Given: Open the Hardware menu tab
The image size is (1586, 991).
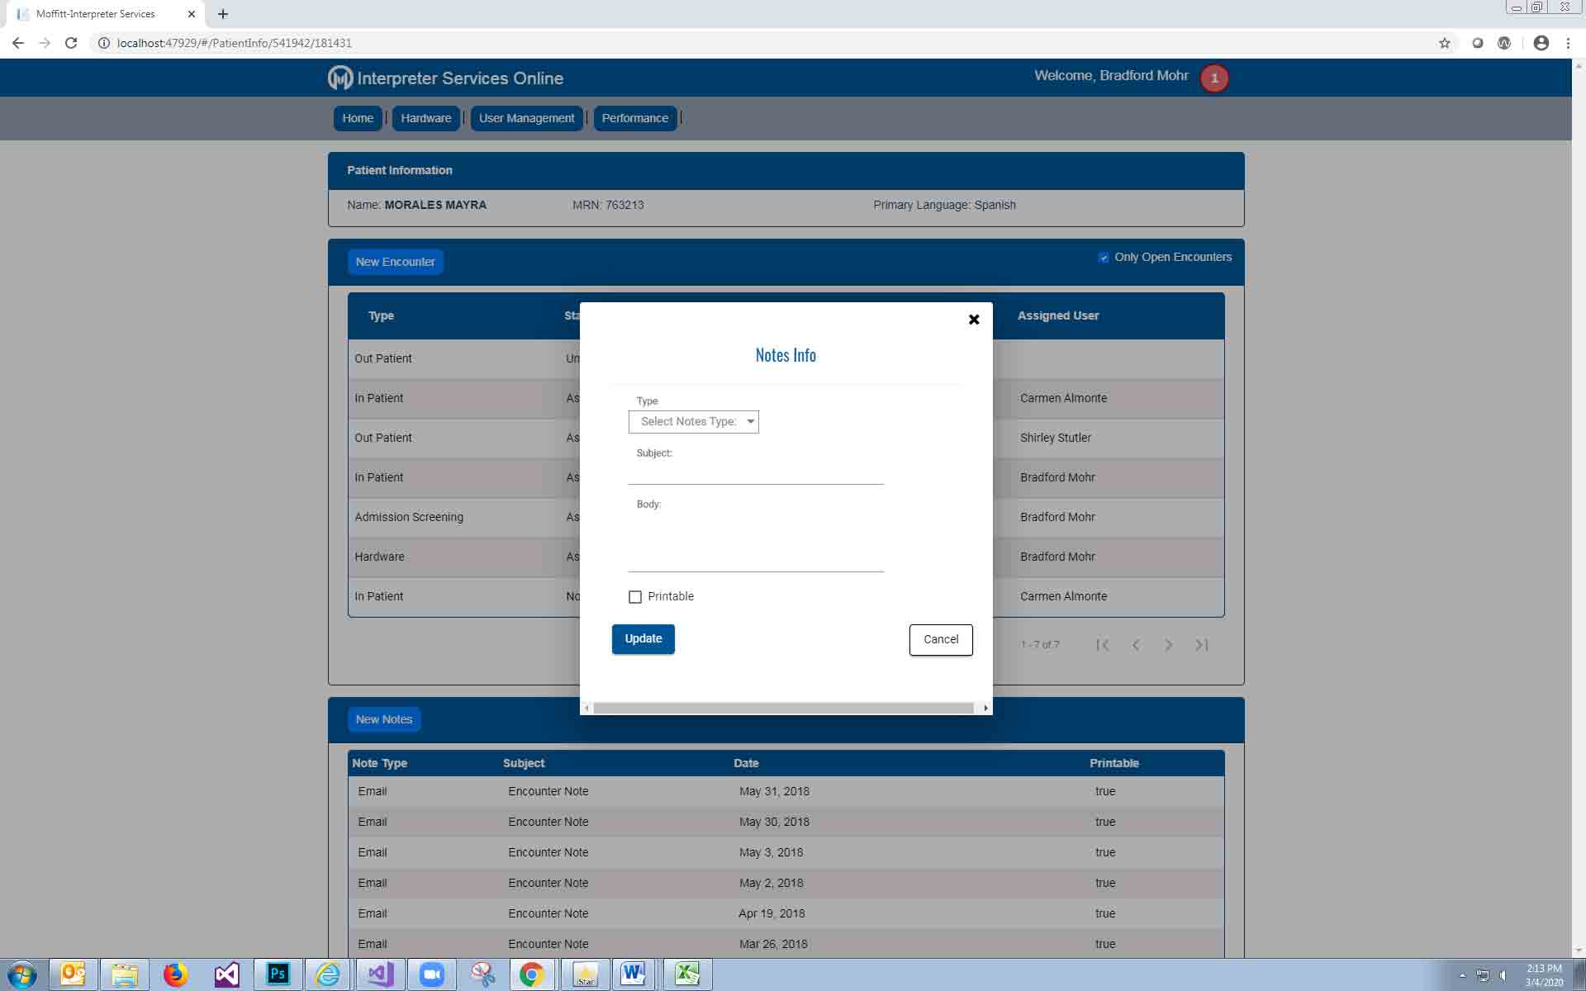Looking at the screenshot, I should pyautogui.click(x=425, y=118).
